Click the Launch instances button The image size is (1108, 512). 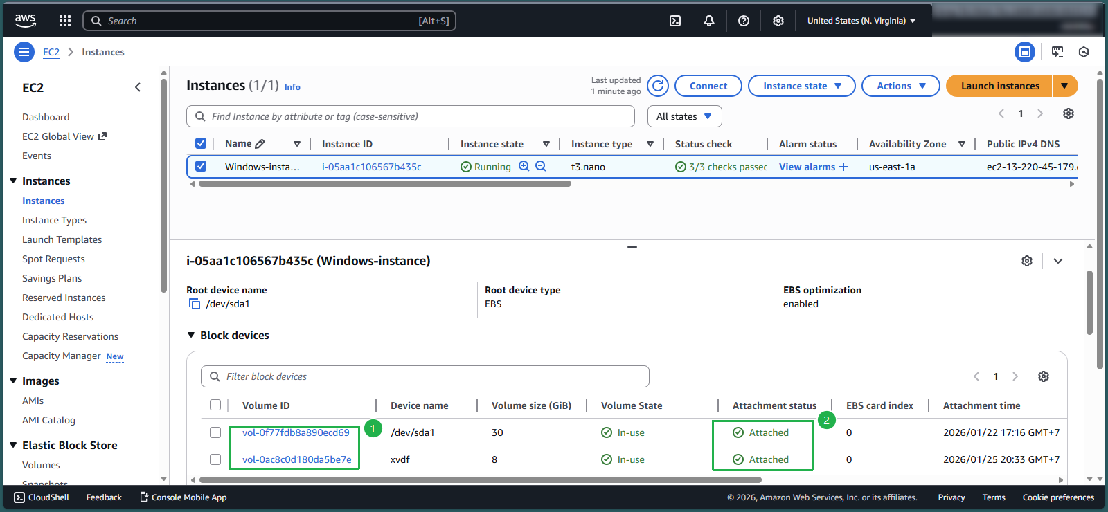999,86
